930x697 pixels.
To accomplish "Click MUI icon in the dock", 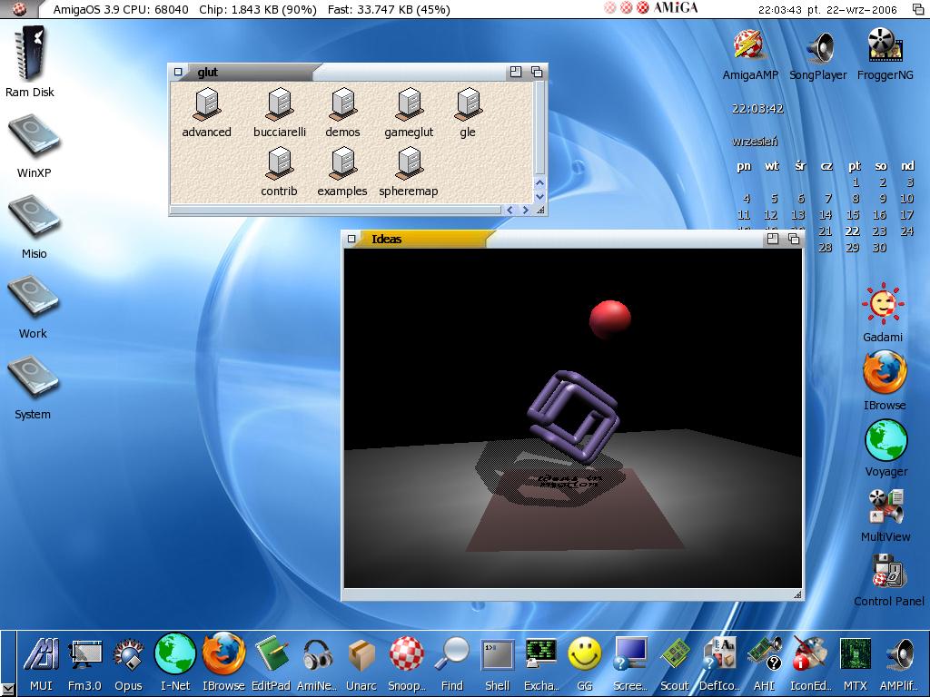I will (x=41, y=655).
